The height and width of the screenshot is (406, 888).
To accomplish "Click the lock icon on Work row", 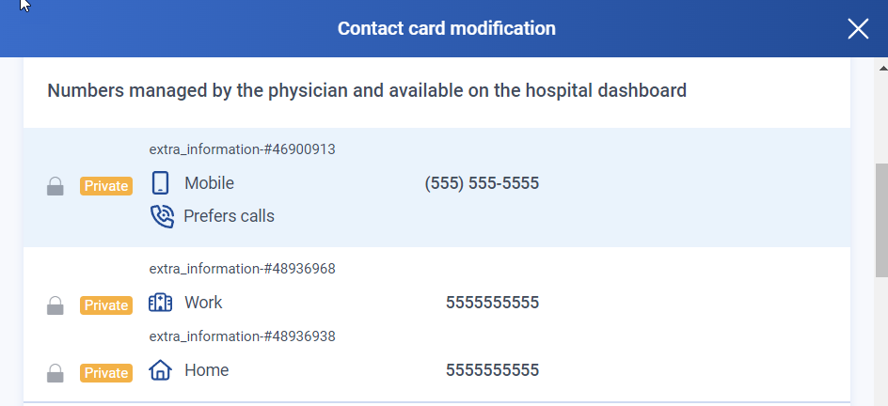I will point(55,305).
